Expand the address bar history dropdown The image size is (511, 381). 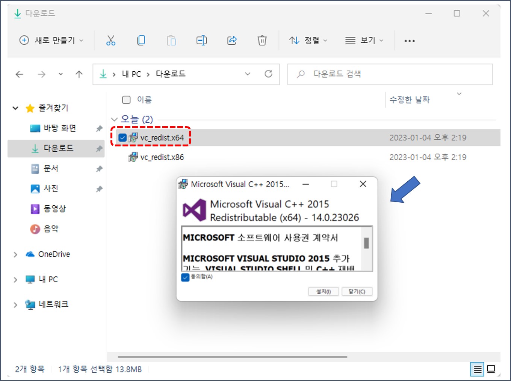tap(248, 74)
